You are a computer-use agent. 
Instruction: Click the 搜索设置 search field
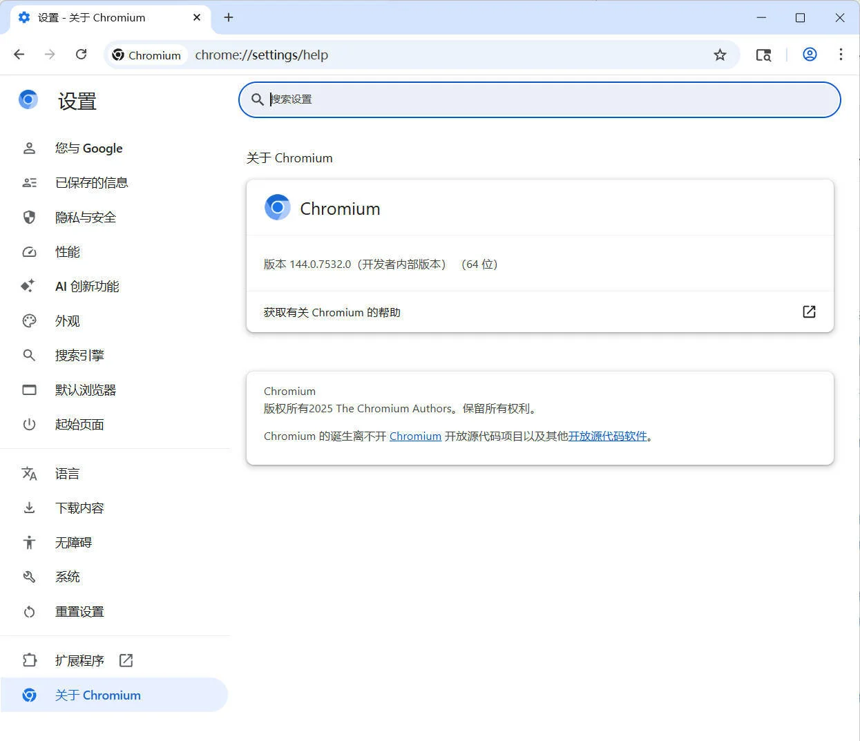539,99
